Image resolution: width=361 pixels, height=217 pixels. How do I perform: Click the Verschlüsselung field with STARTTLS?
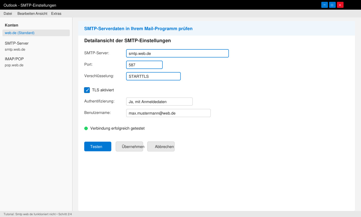click(153, 76)
